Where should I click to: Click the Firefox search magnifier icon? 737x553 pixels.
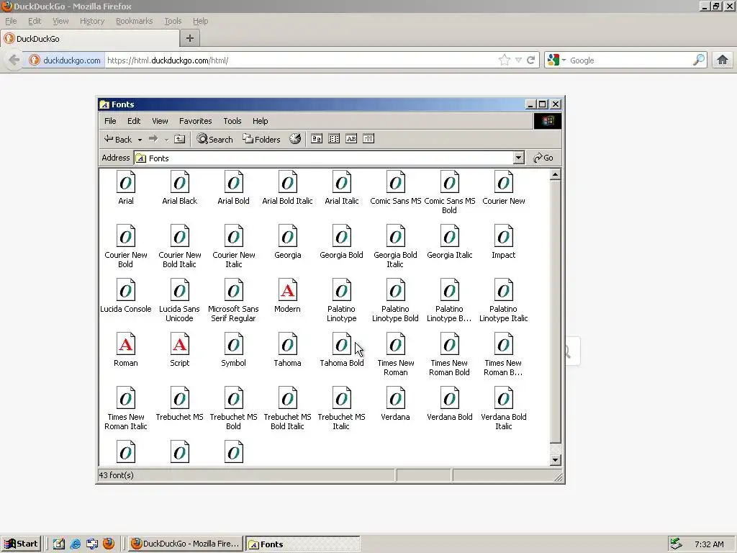[699, 60]
